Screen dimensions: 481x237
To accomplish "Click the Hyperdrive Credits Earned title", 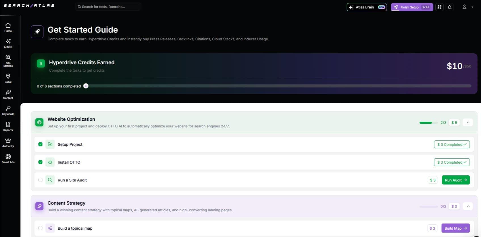I will point(82,62).
